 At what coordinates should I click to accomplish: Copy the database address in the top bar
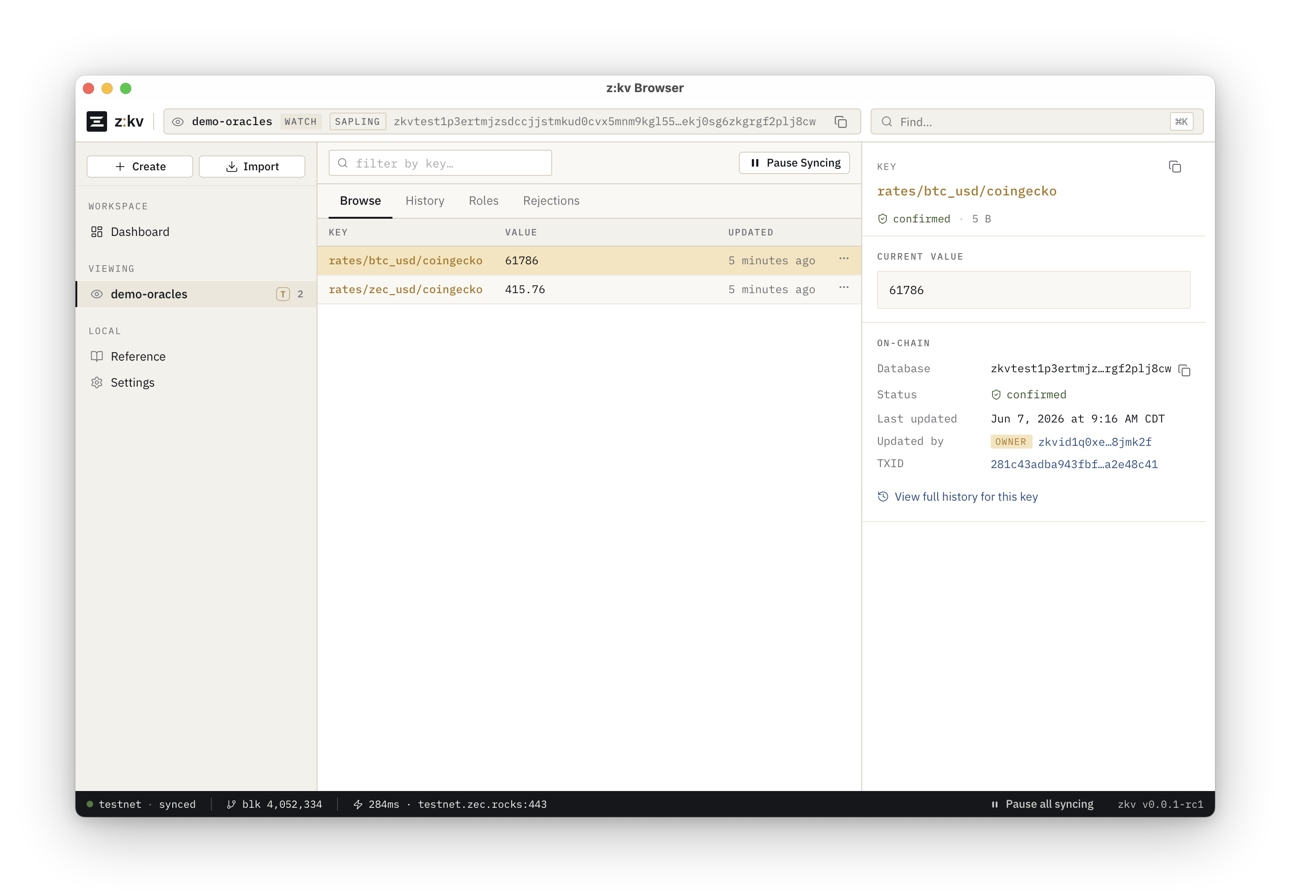(840, 122)
